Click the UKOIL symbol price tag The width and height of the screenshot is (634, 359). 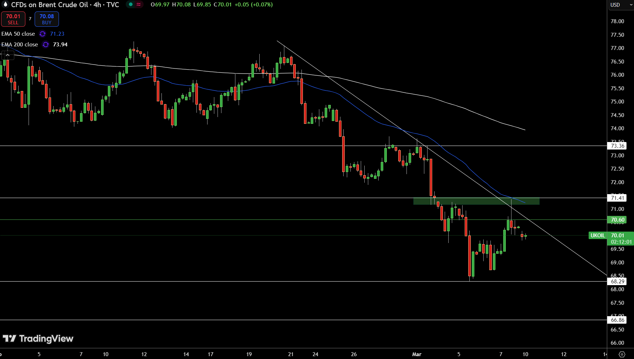click(x=598, y=236)
